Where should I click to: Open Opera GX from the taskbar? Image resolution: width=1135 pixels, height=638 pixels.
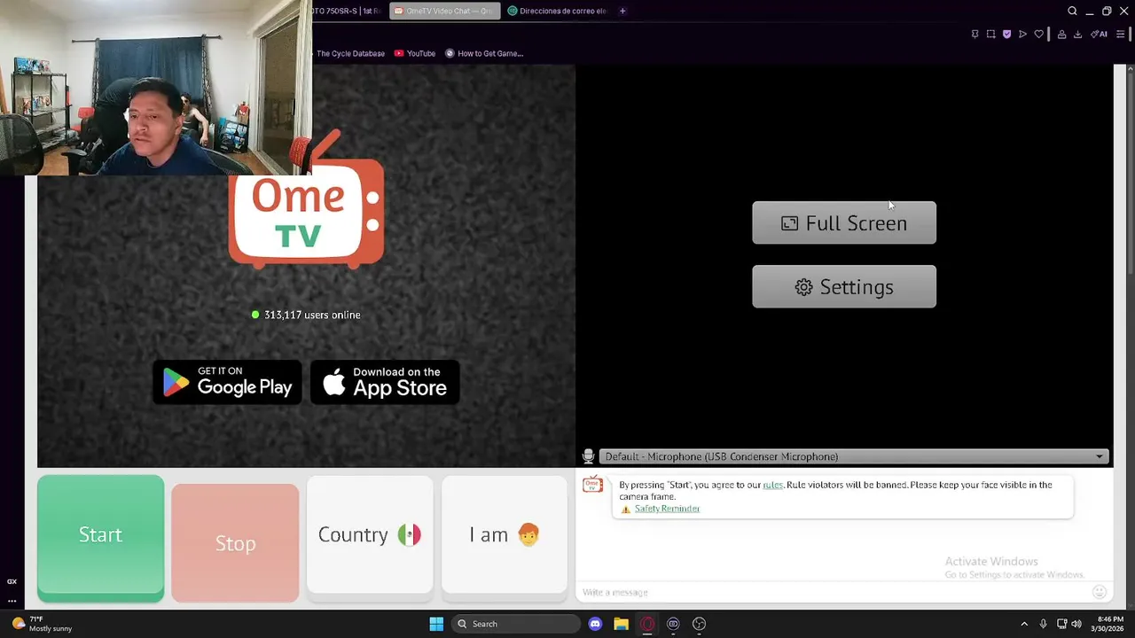[647, 624]
